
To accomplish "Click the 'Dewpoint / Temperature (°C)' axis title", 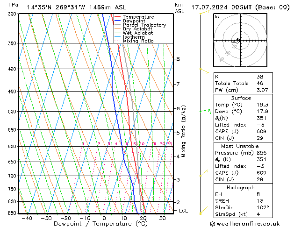I will click(100, 224).
